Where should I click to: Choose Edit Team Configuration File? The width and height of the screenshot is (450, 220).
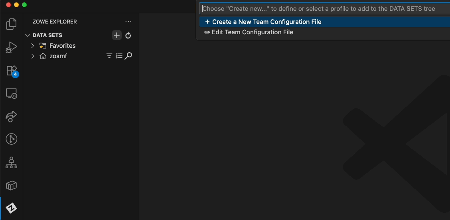[x=325, y=32]
